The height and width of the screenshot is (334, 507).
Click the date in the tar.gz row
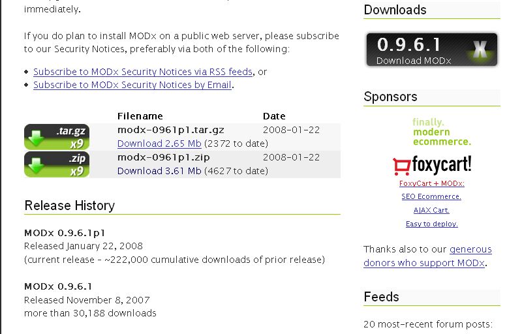tap(291, 130)
